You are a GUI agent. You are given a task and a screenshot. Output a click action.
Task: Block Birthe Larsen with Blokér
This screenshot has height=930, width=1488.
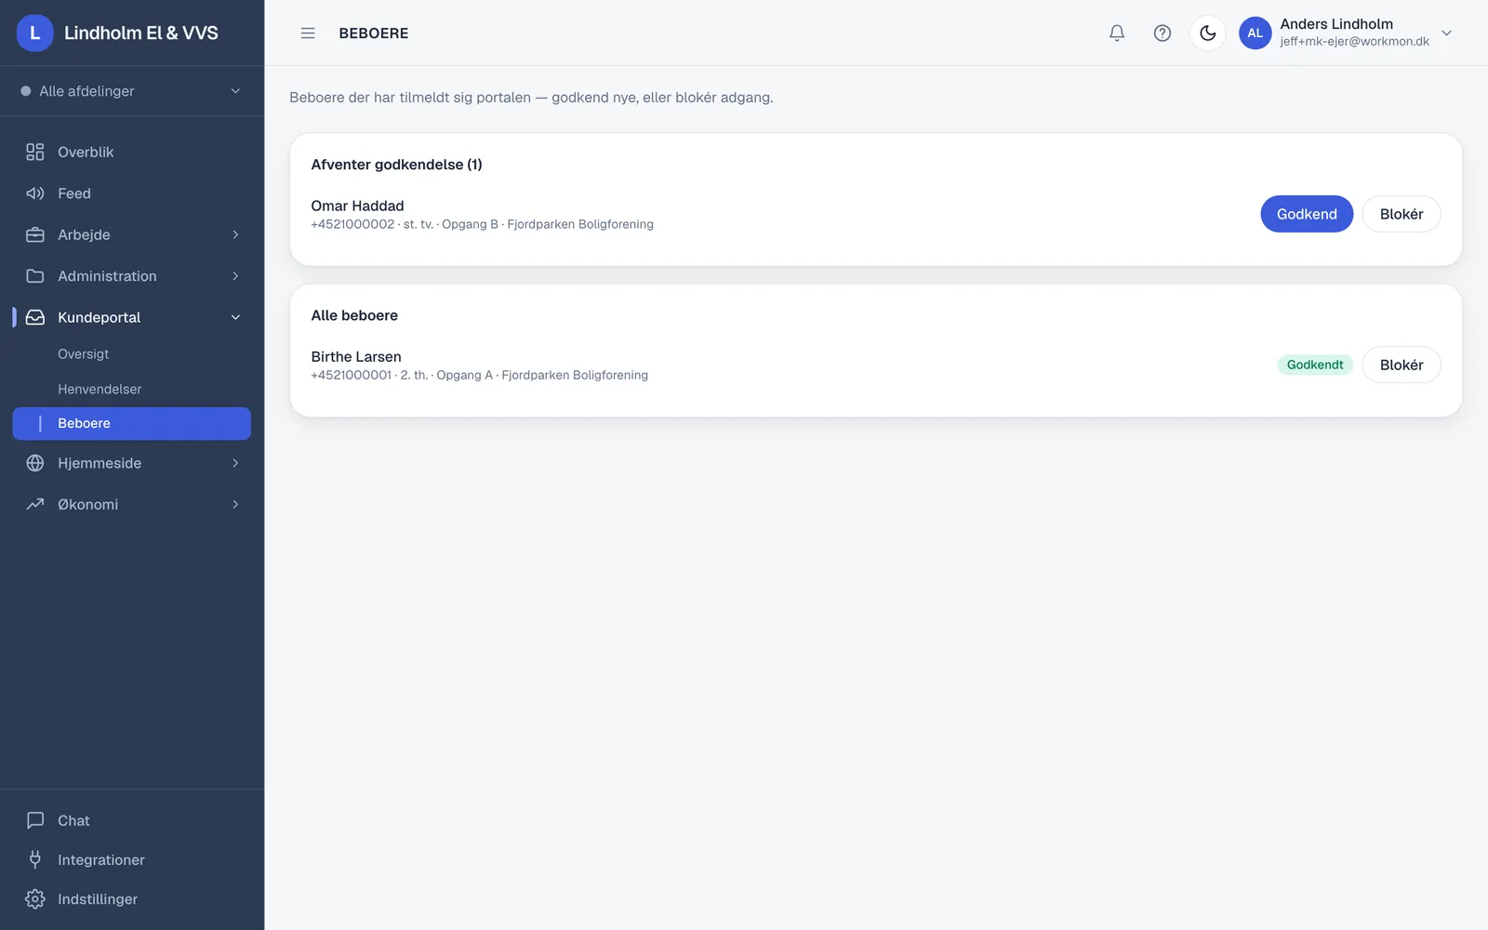point(1402,365)
